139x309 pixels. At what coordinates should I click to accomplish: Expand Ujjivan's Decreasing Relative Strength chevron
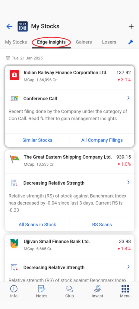tap(128, 267)
